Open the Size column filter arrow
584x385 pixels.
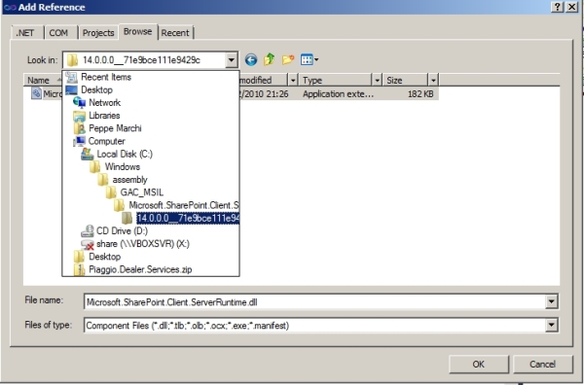click(x=433, y=80)
